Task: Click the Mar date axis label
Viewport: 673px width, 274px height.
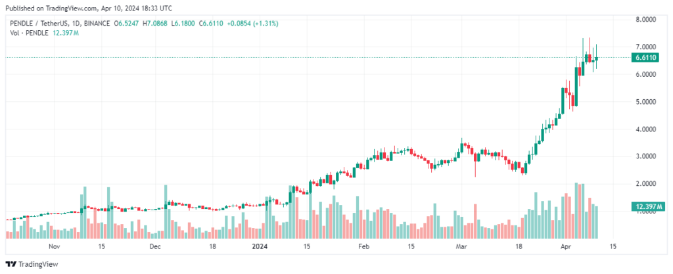Action: pyautogui.click(x=461, y=246)
